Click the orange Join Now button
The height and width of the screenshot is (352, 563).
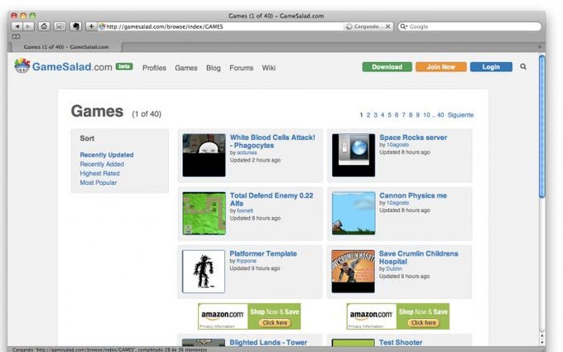click(441, 67)
